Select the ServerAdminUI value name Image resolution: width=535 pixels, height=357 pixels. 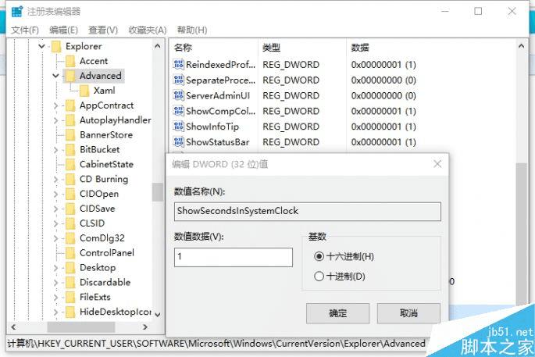(x=218, y=95)
